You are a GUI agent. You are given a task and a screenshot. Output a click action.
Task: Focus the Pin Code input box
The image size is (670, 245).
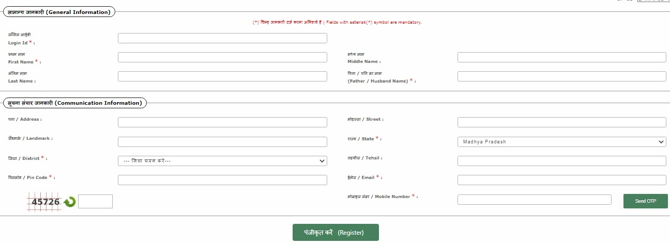coord(222,180)
